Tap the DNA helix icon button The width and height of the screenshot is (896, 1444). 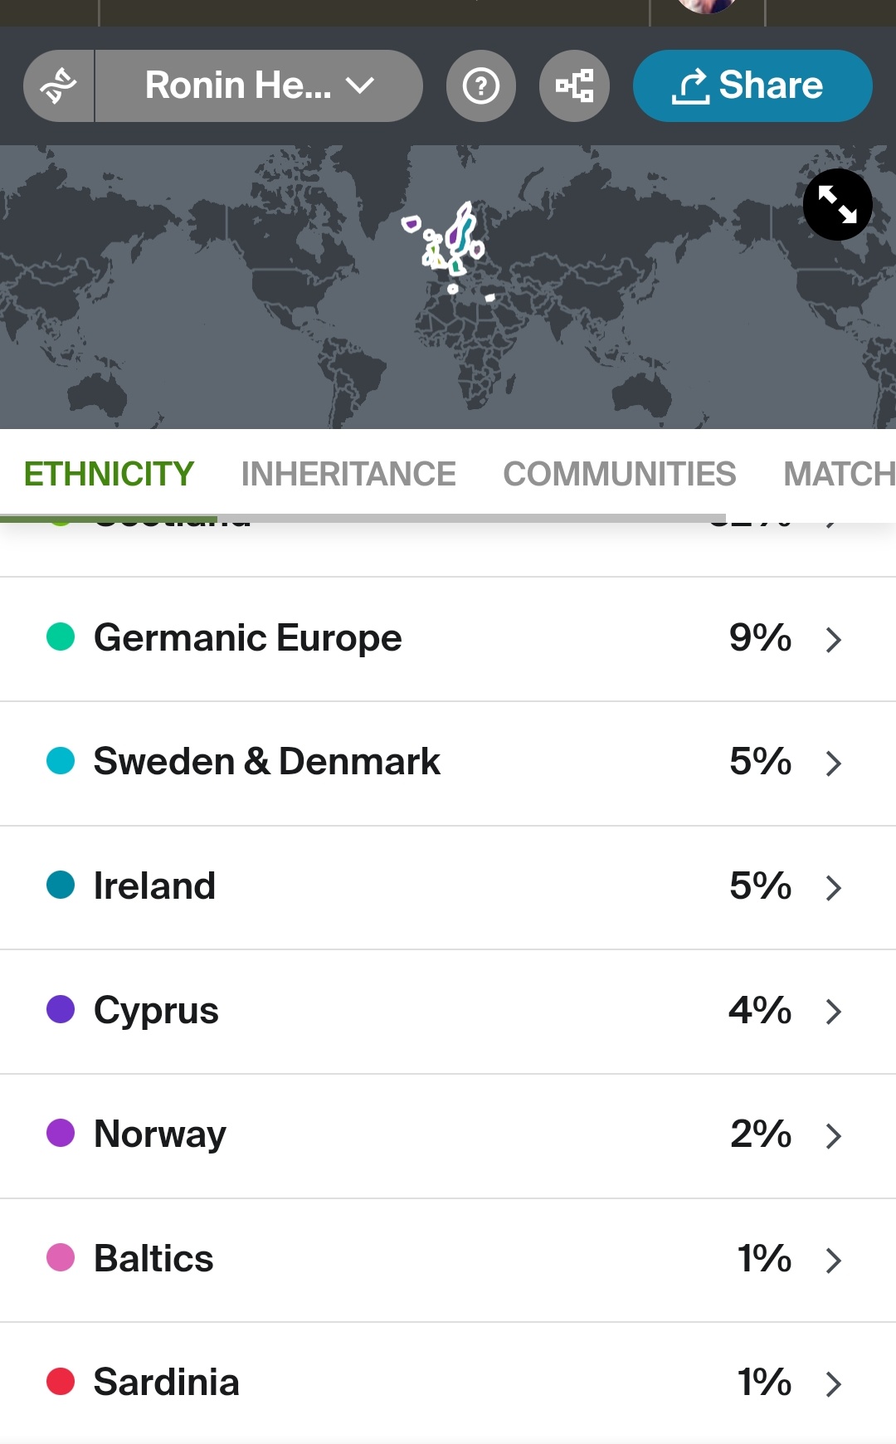pyautogui.click(x=59, y=85)
